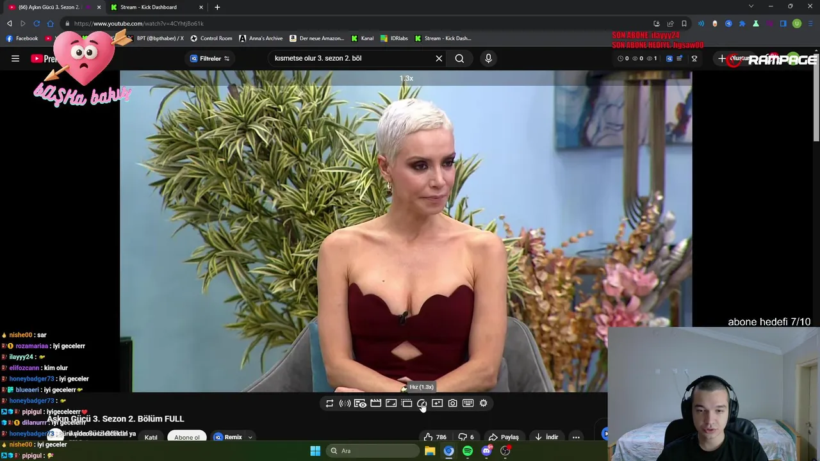820x461 pixels.
Task: Click the browser share page icon
Action: coord(670,24)
